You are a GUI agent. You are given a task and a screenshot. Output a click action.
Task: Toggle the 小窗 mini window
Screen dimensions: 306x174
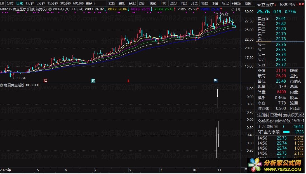[215, 3]
